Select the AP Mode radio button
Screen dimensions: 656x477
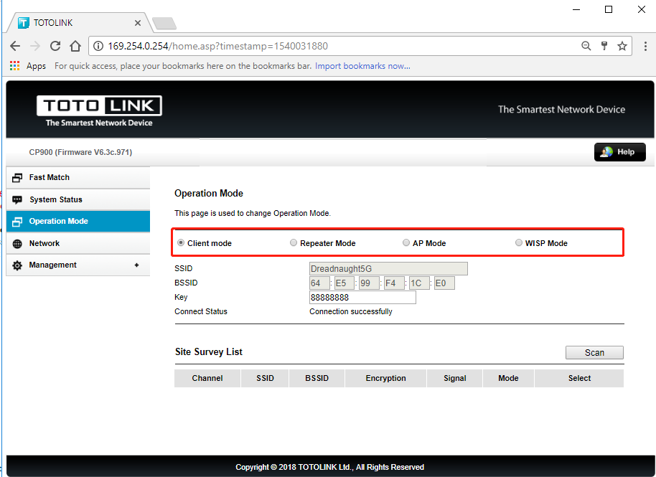pos(406,242)
